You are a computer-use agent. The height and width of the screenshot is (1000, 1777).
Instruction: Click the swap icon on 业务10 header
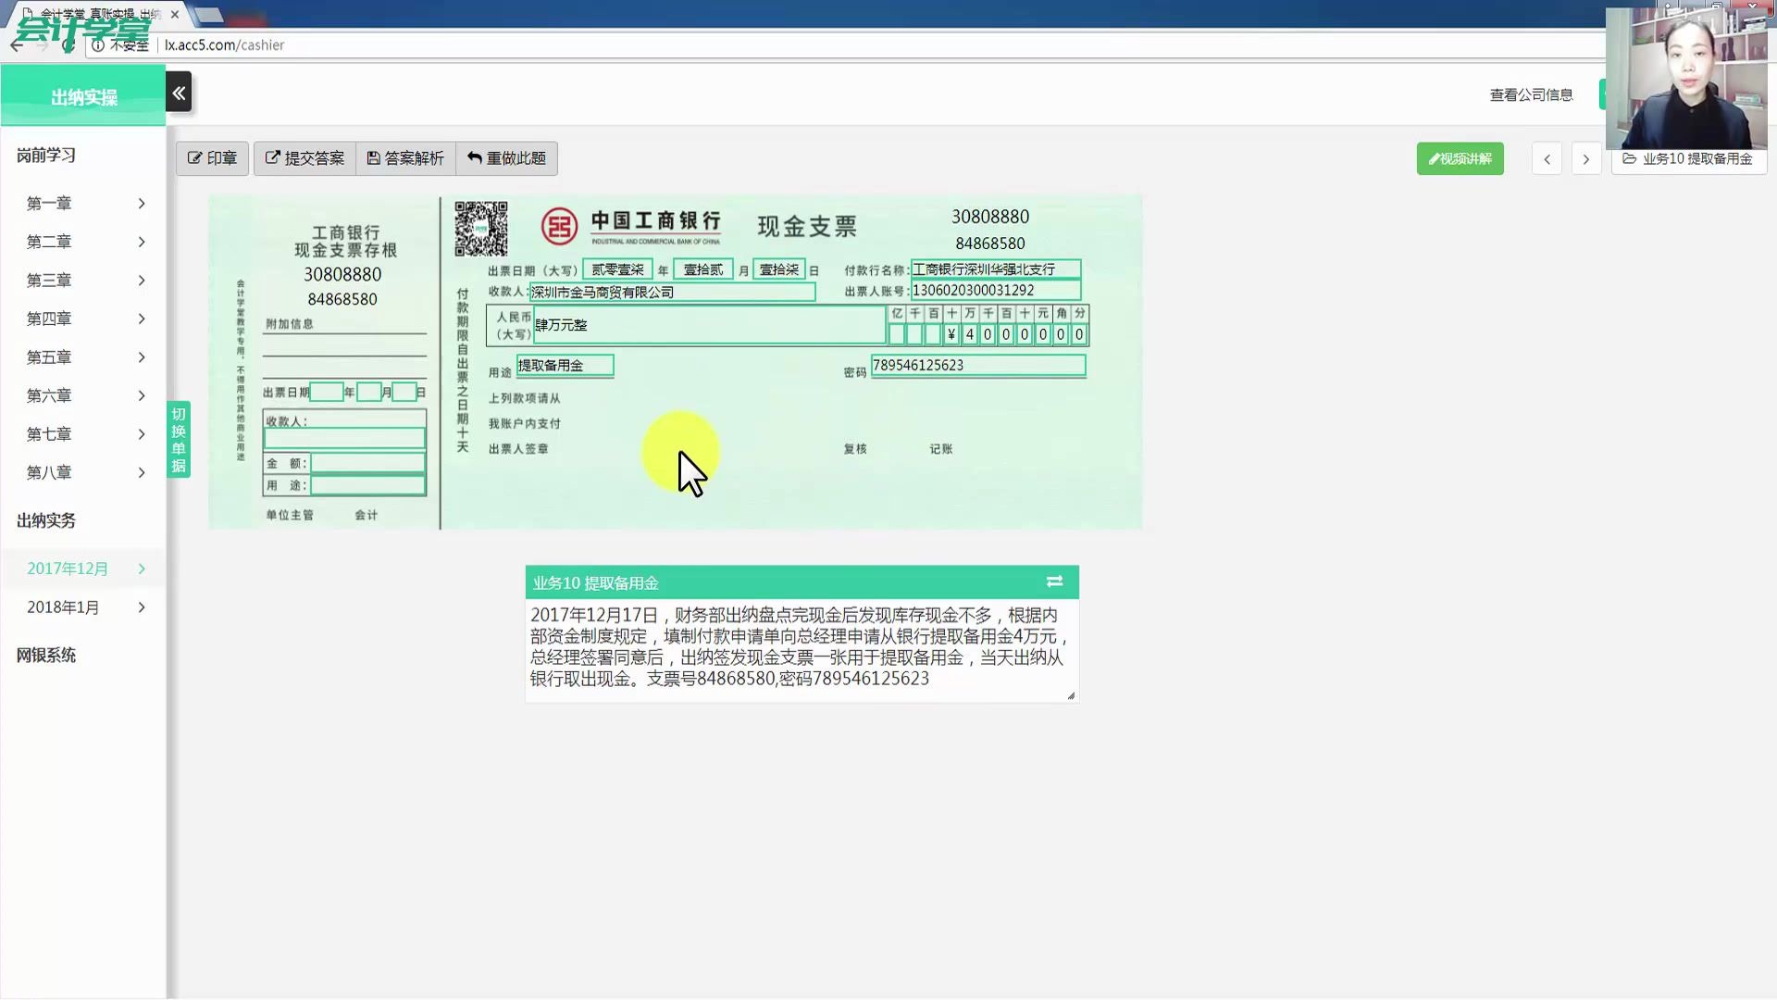click(x=1054, y=581)
